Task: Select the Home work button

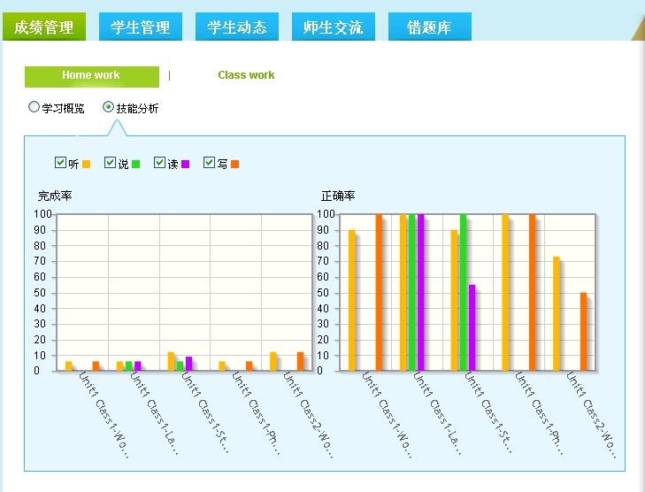Action: (x=91, y=76)
